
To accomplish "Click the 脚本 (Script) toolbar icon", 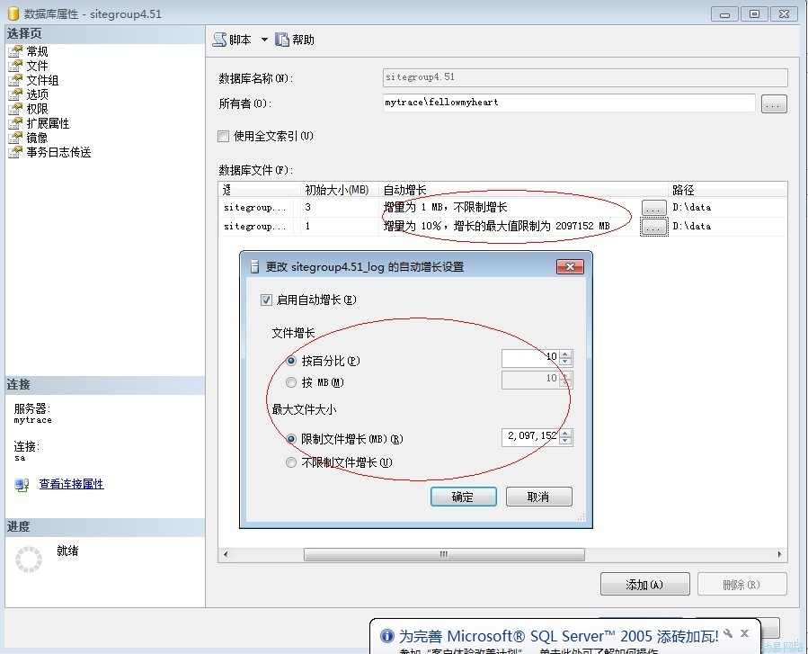I will point(219,40).
